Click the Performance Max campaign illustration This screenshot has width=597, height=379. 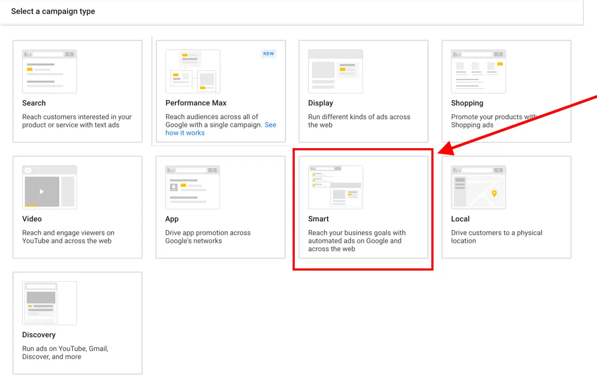193,71
